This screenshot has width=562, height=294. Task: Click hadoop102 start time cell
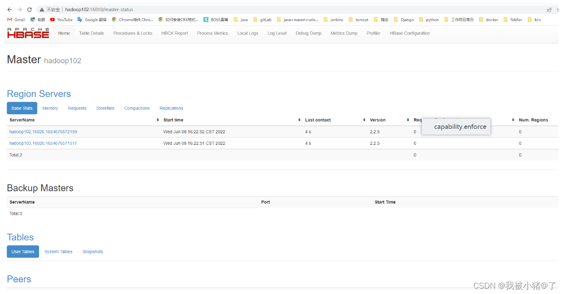point(194,132)
